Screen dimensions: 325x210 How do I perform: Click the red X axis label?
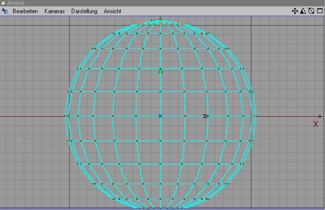316,124
